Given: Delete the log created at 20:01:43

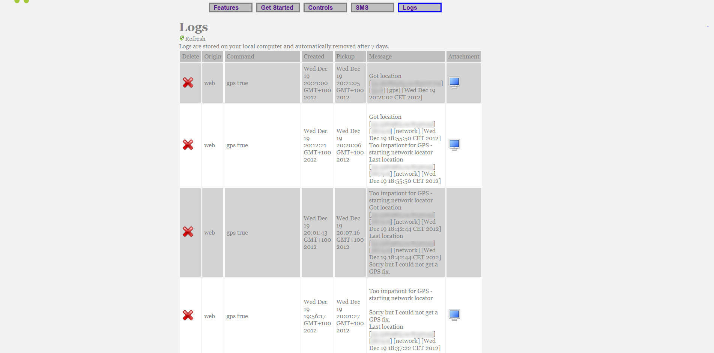Looking at the screenshot, I should coord(188,232).
